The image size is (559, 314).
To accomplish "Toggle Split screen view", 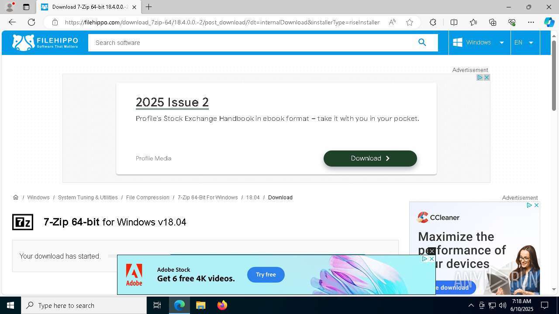I will [454, 22].
